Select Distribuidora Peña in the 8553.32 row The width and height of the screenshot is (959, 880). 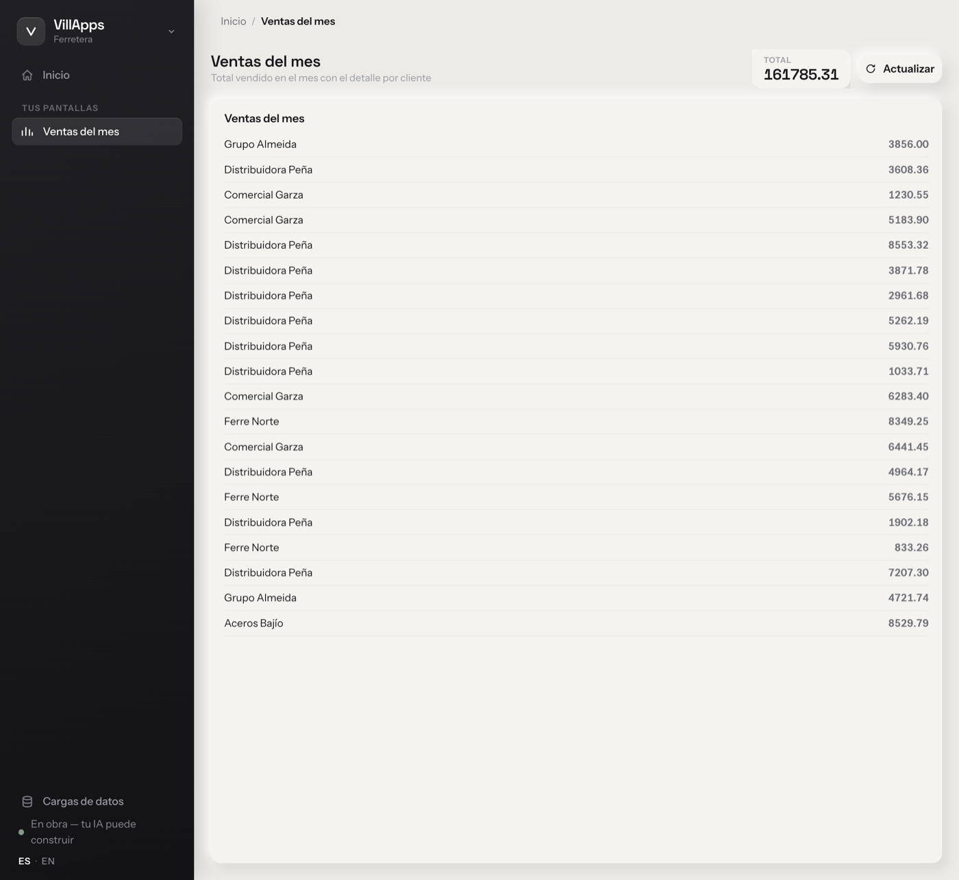(269, 245)
